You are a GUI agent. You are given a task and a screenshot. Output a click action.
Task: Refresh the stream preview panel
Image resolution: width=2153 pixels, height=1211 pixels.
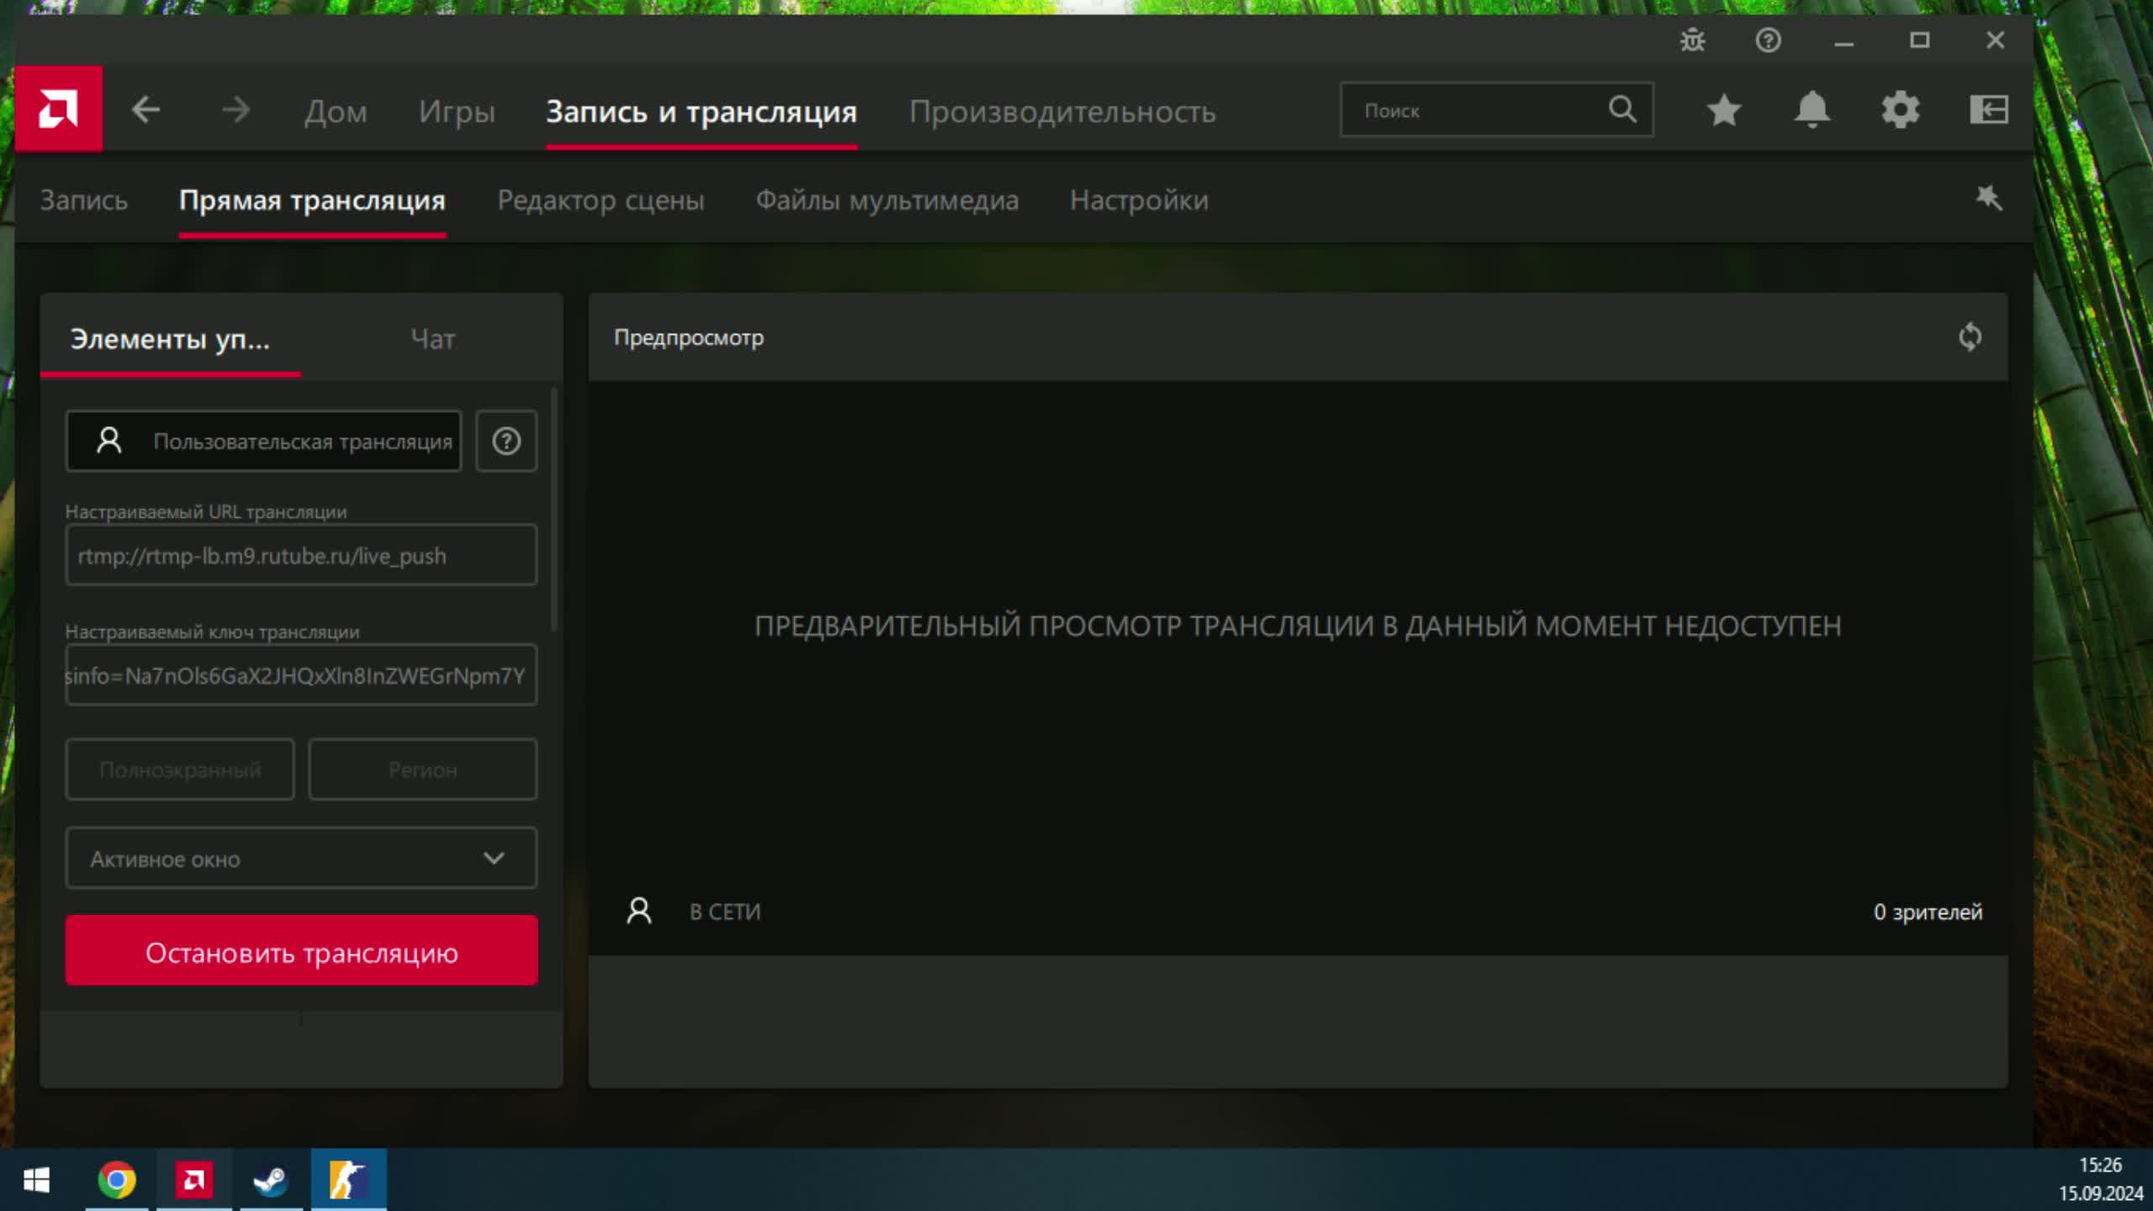point(1970,337)
